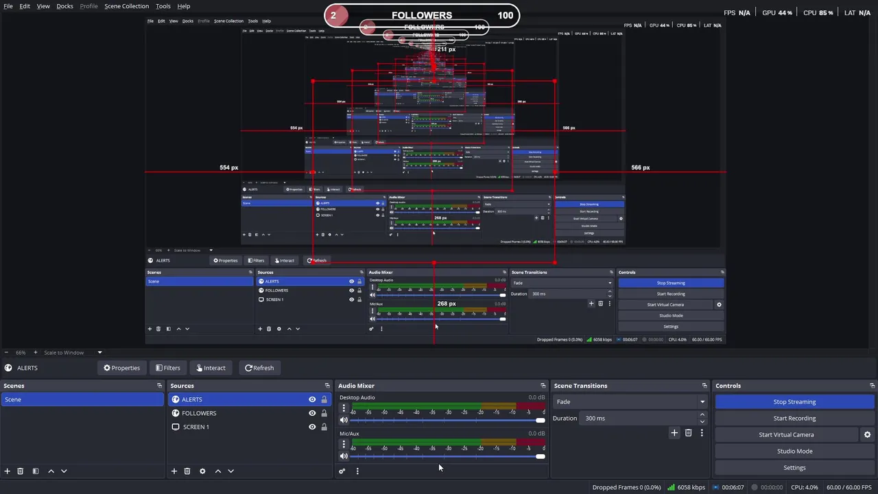Move selected source up in Sources list
The image size is (878, 494).
click(218, 471)
